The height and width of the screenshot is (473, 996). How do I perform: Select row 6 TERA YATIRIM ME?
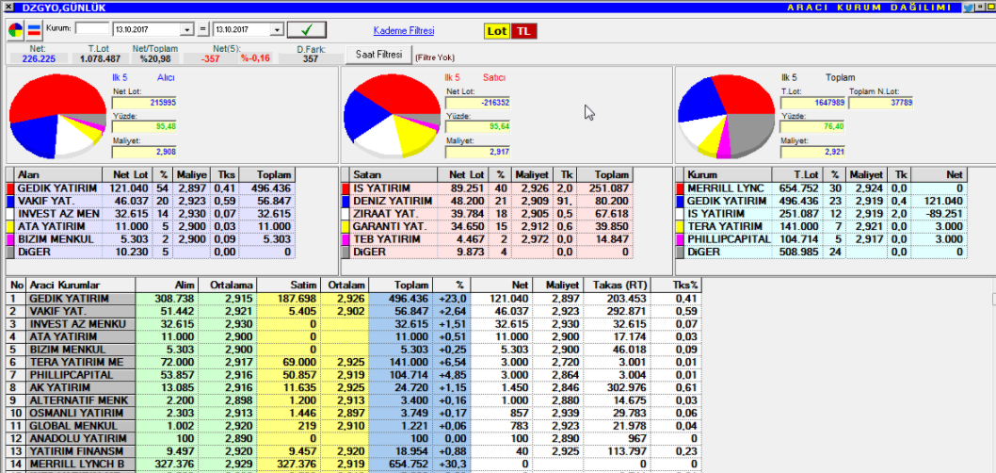pos(353,362)
